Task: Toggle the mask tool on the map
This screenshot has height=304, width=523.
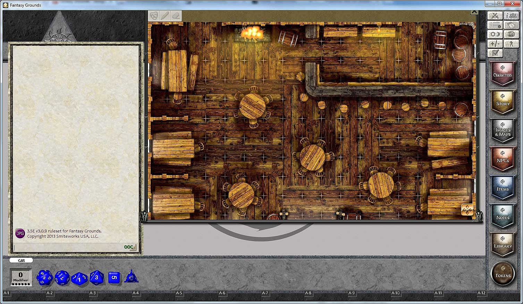Action: pos(154,16)
